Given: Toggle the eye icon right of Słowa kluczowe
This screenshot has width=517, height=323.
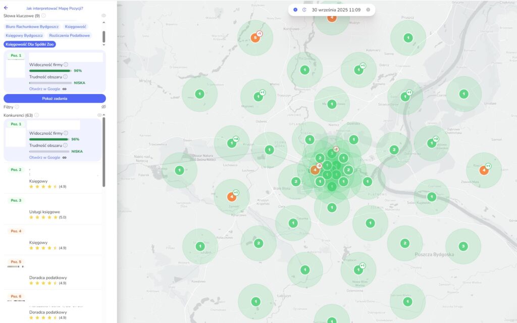Looking at the screenshot, I should [103, 15].
